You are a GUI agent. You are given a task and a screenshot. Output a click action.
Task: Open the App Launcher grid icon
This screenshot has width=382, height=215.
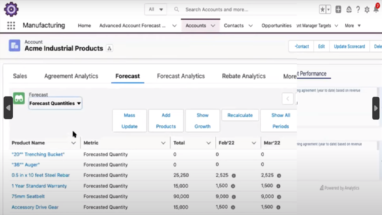[x=11, y=25]
